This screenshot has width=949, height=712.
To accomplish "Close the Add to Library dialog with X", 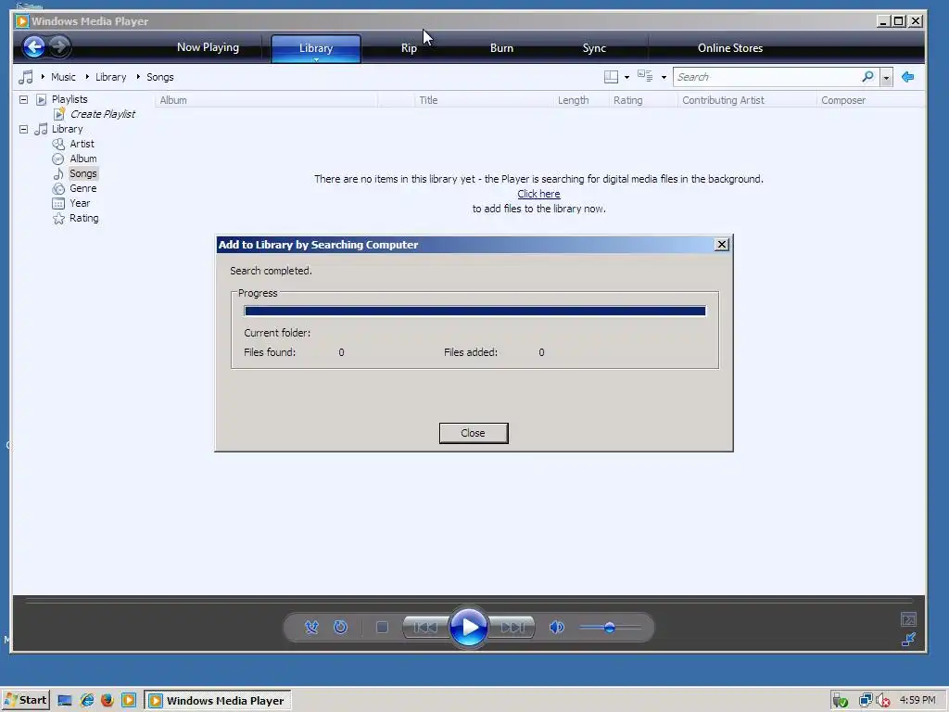I will click(x=721, y=244).
